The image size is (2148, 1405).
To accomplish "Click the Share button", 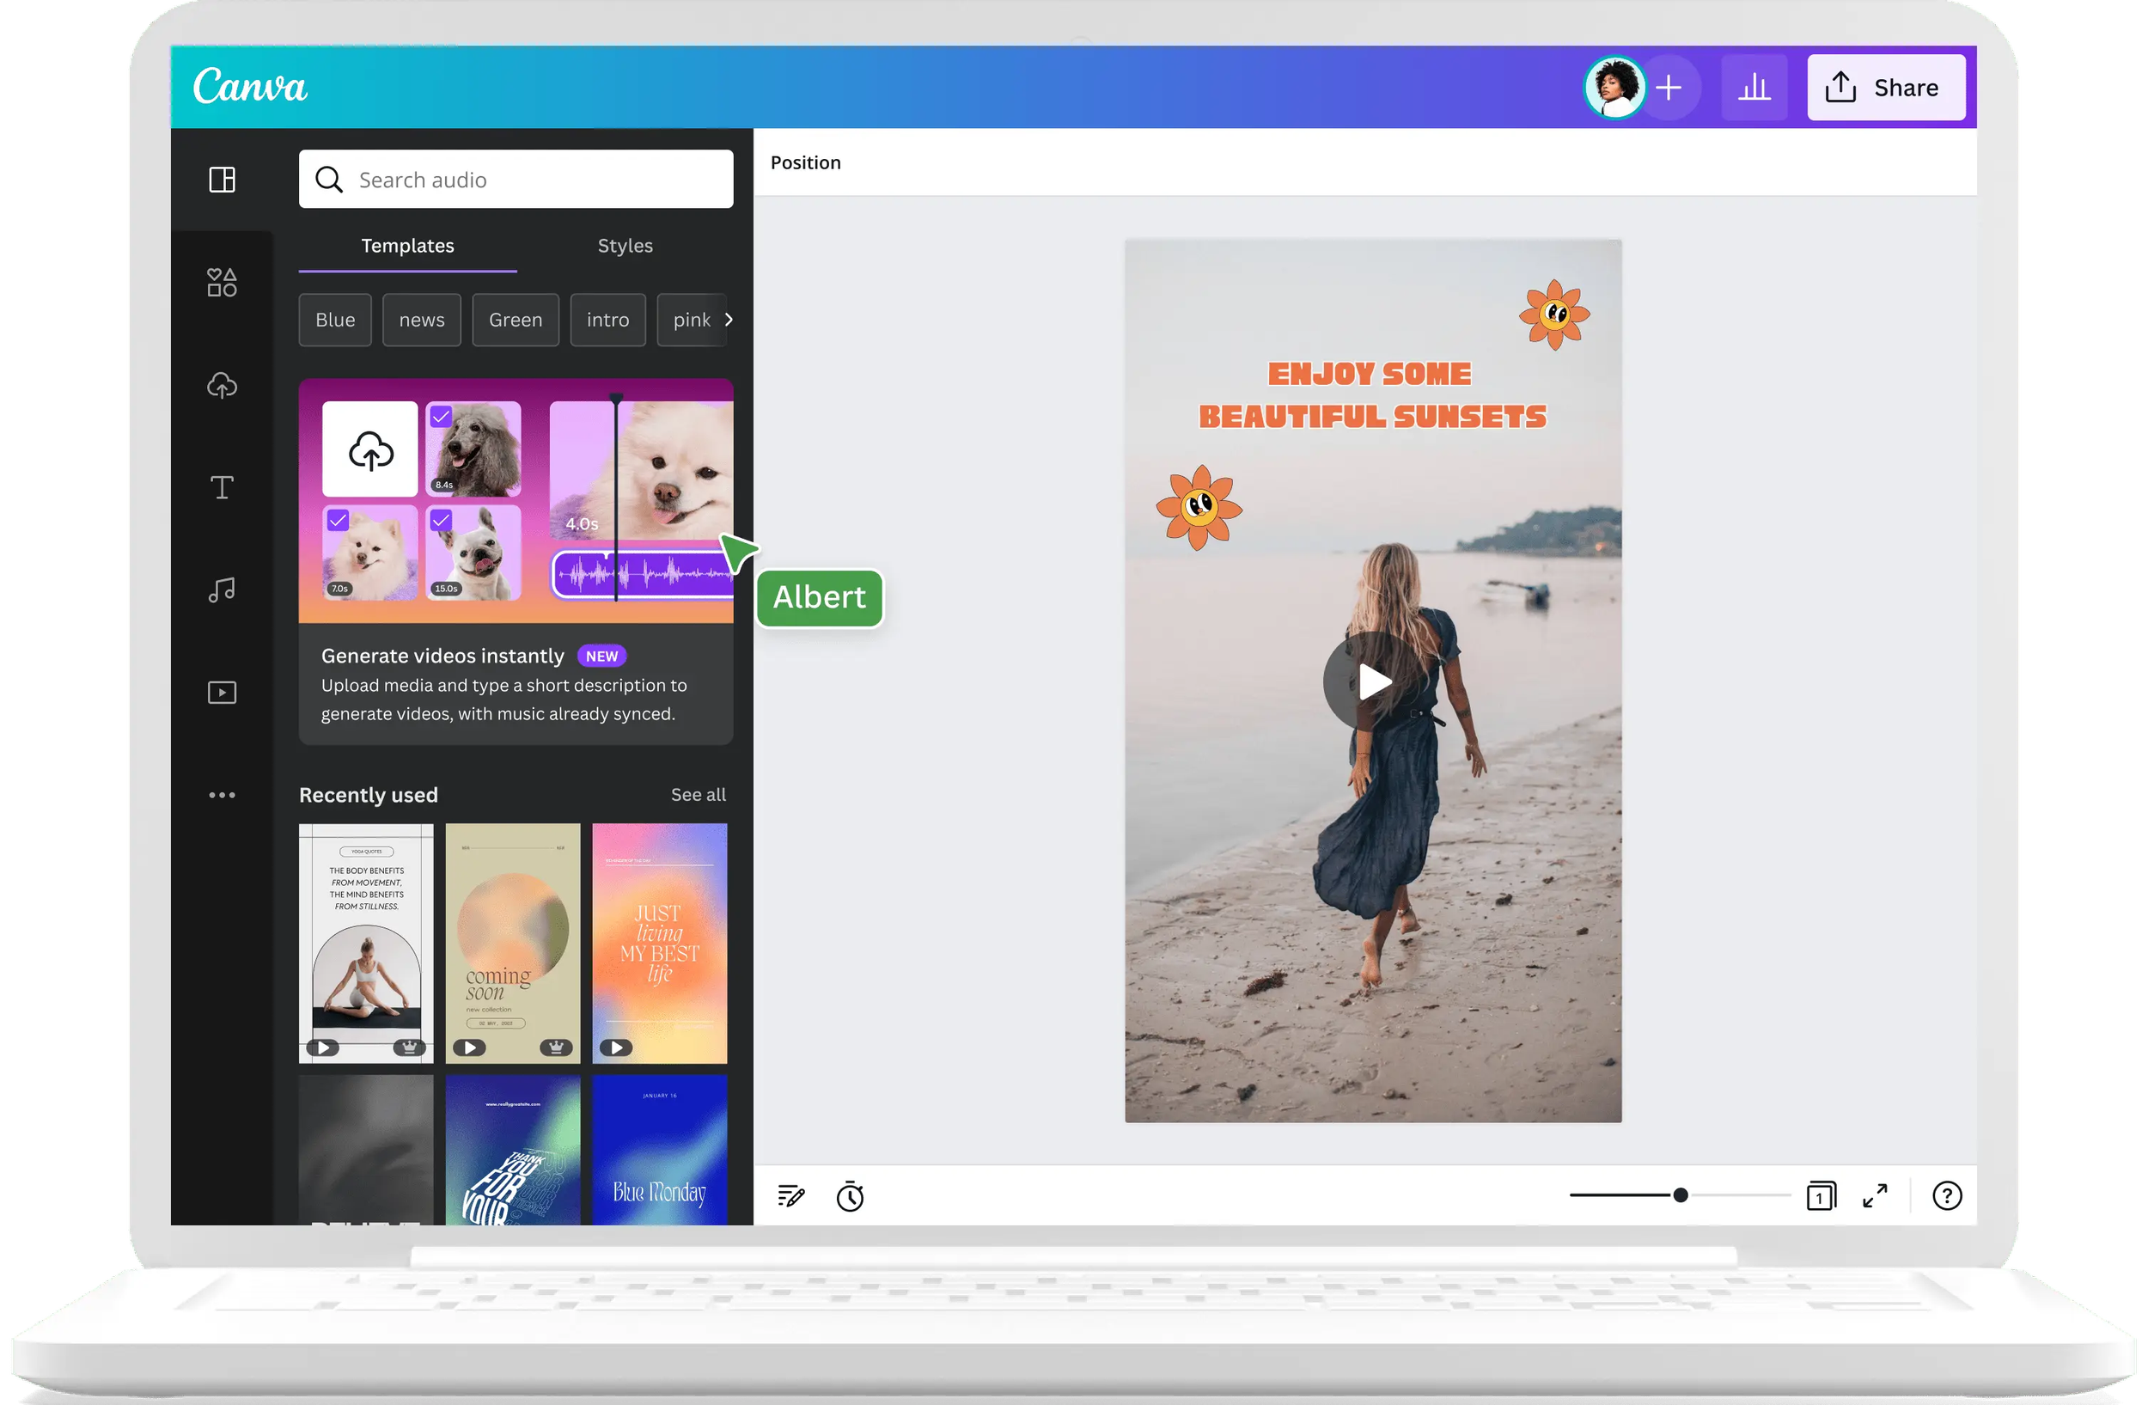I will click(x=1885, y=88).
